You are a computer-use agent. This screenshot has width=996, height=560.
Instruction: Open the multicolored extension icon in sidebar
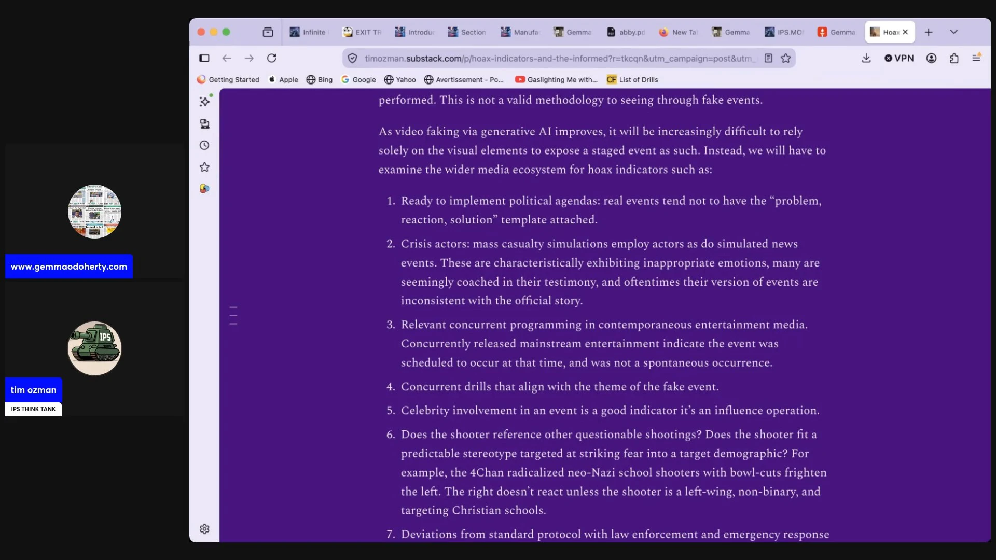[x=204, y=189]
